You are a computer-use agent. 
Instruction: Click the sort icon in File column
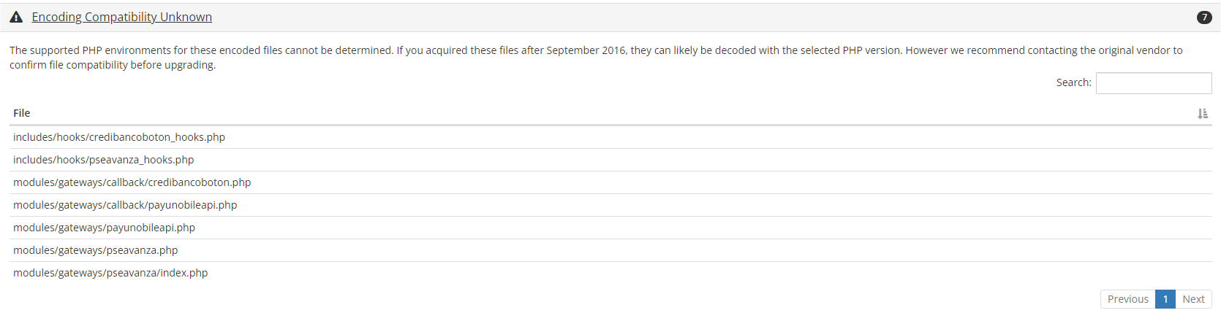(x=1203, y=114)
